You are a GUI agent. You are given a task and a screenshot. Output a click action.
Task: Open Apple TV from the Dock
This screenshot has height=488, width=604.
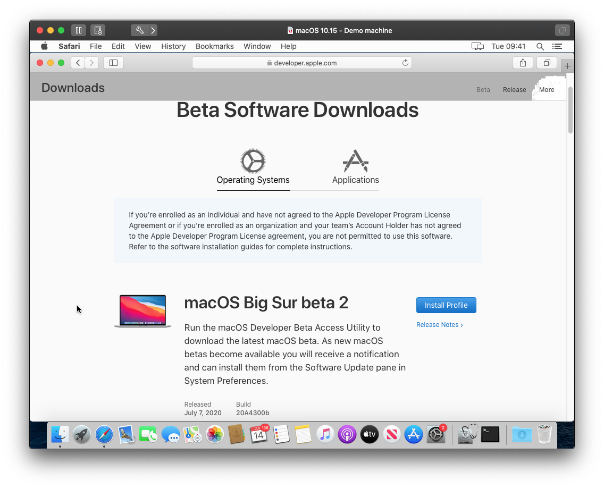tap(370, 434)
